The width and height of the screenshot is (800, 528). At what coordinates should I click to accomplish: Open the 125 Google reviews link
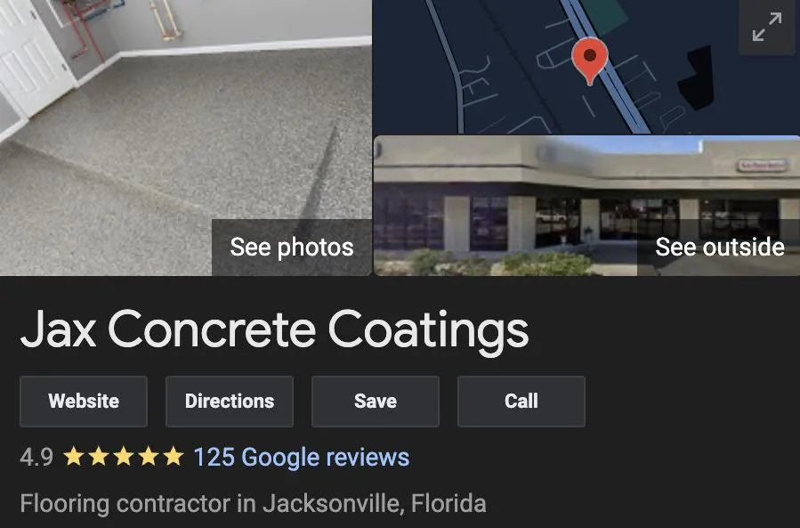coord(302,457)
